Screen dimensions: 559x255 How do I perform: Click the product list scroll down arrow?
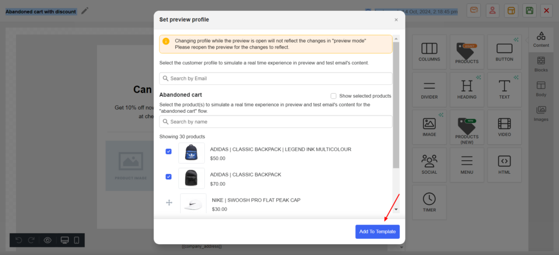point(396,209)
